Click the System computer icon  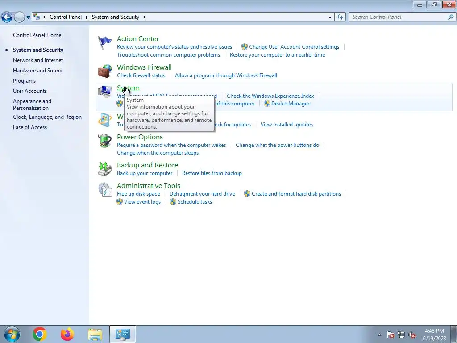point(104,92)
